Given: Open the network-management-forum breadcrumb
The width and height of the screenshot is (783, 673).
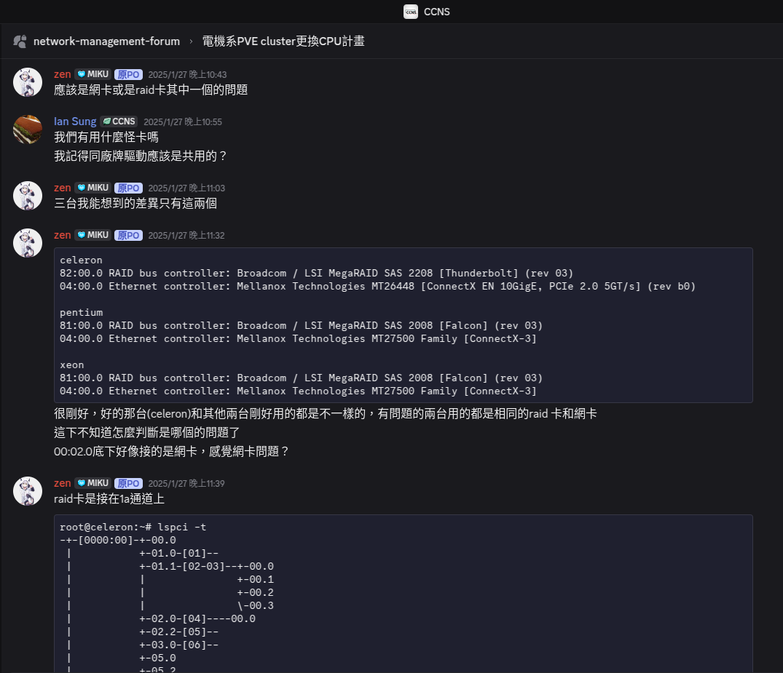Looking at the screenshot, I should tap(106, 41).
